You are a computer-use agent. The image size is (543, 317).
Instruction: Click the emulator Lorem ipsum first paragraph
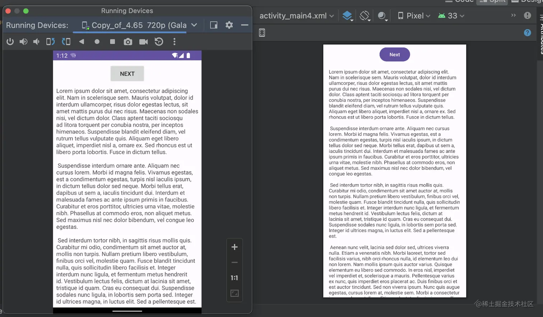click(x=127, y=121)
